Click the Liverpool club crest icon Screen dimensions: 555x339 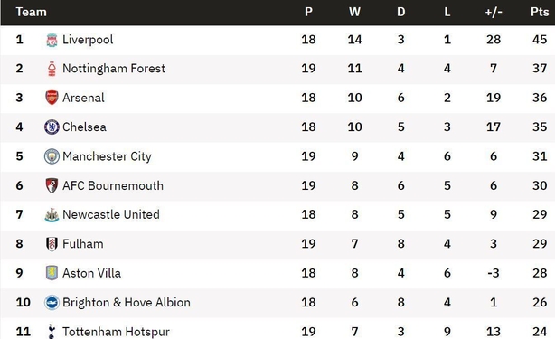[x=52, y=40]
